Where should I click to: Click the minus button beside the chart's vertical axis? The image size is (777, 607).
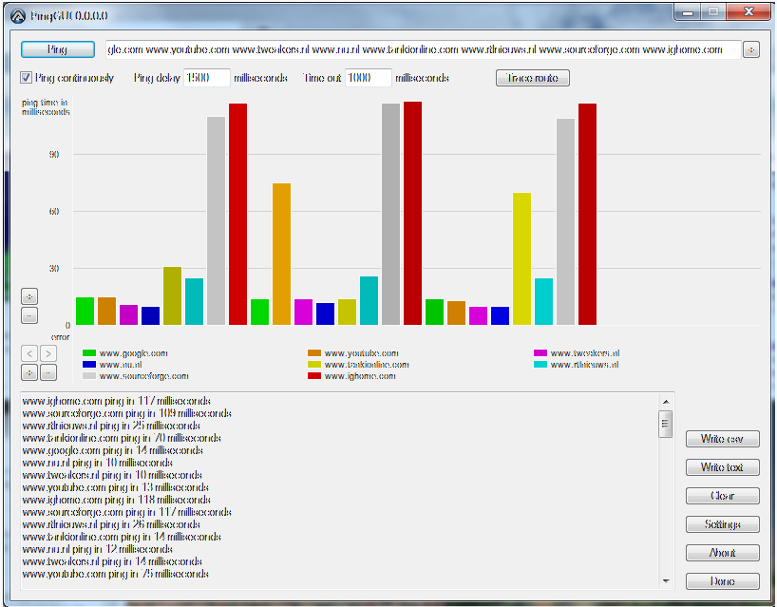point(29,315)
